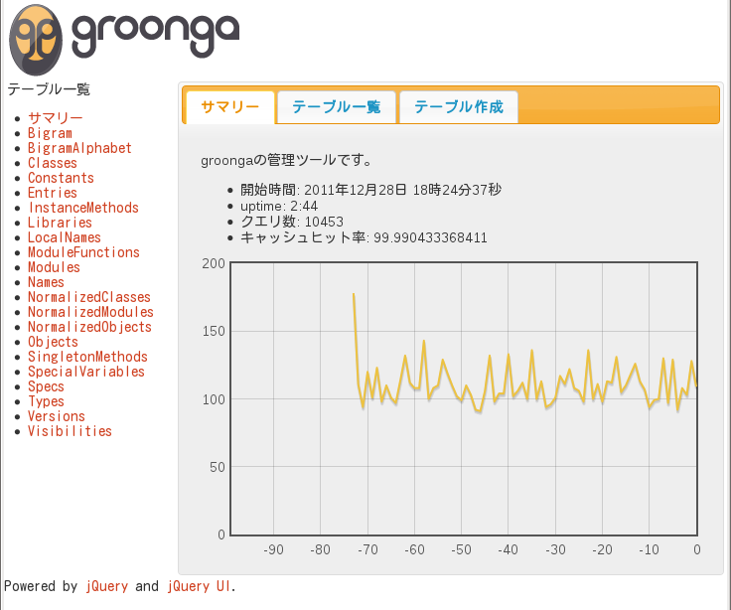Screen dimensions: 731x610
Task: Open the Versions table link
Action: [57, 416]
